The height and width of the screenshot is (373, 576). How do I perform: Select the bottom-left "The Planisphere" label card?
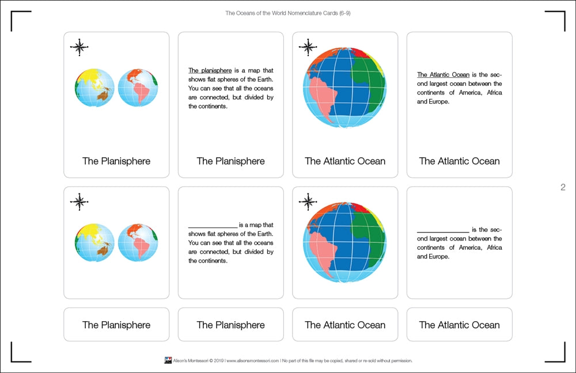[116, 325]
